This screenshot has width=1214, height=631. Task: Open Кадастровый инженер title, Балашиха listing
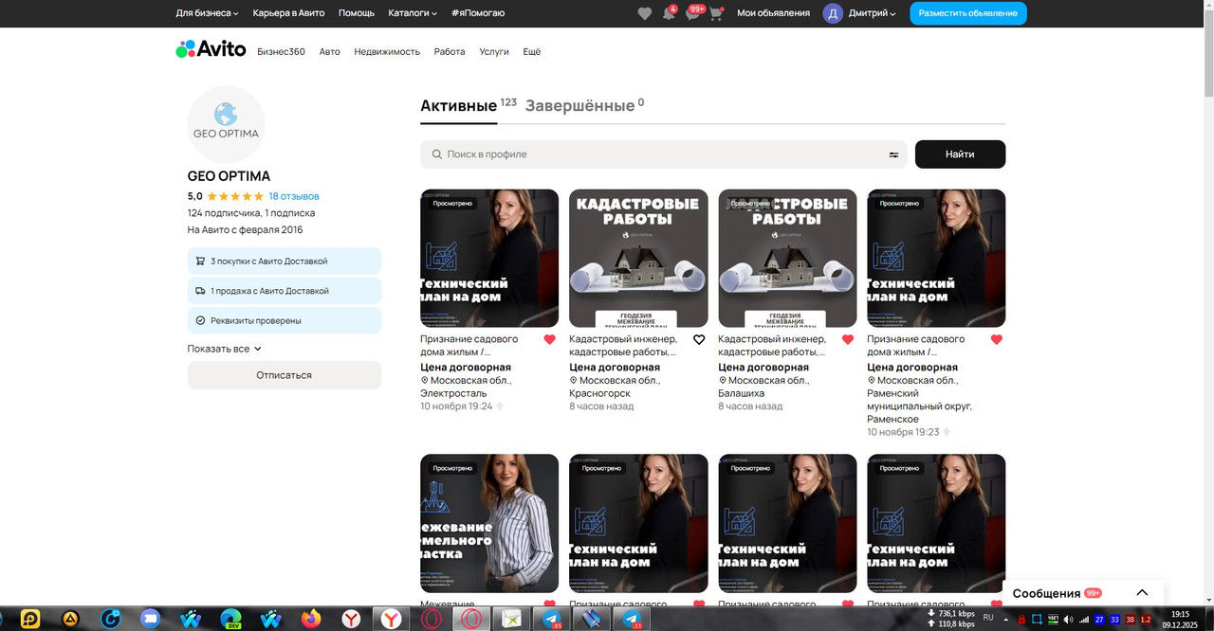[772, 345]
